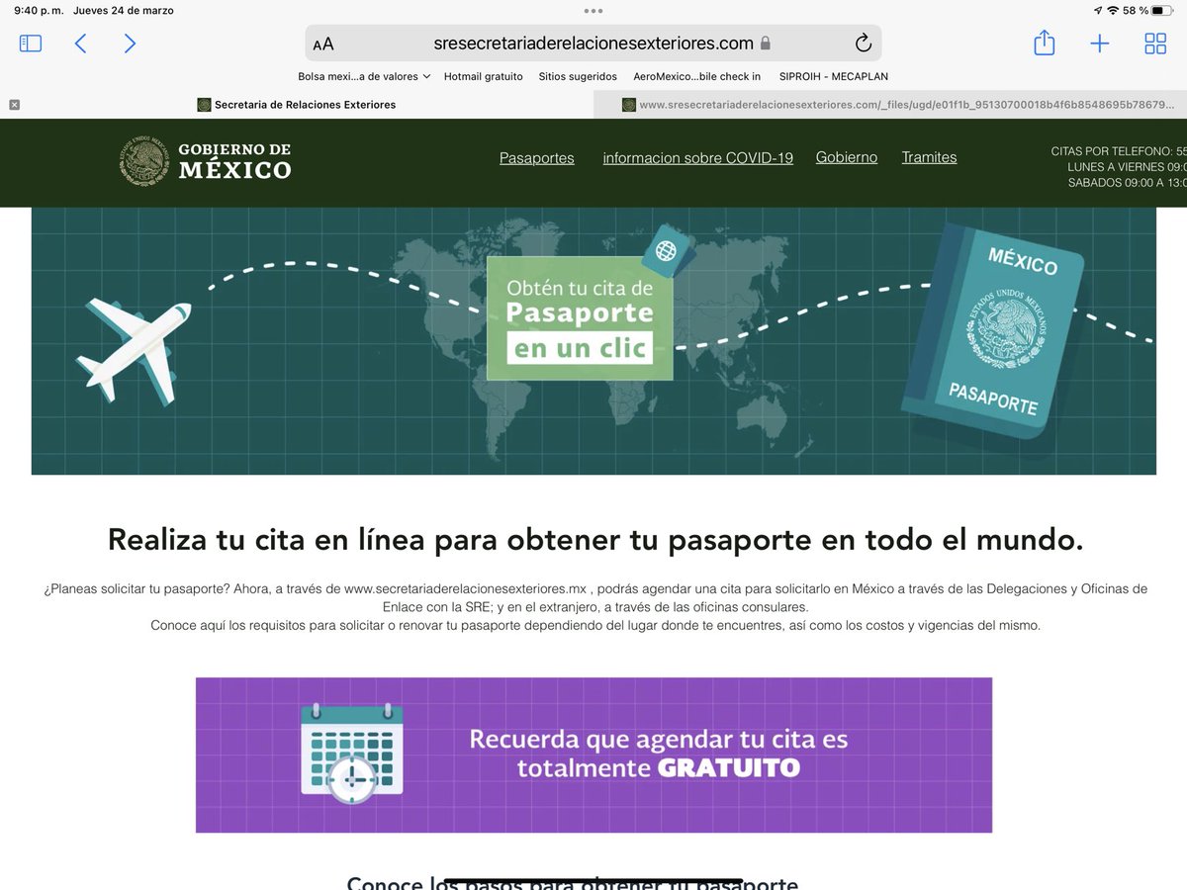Open the page settings with the AA icon
Viewport: 1187px width, 890px height.
click(x=322, y=44)
